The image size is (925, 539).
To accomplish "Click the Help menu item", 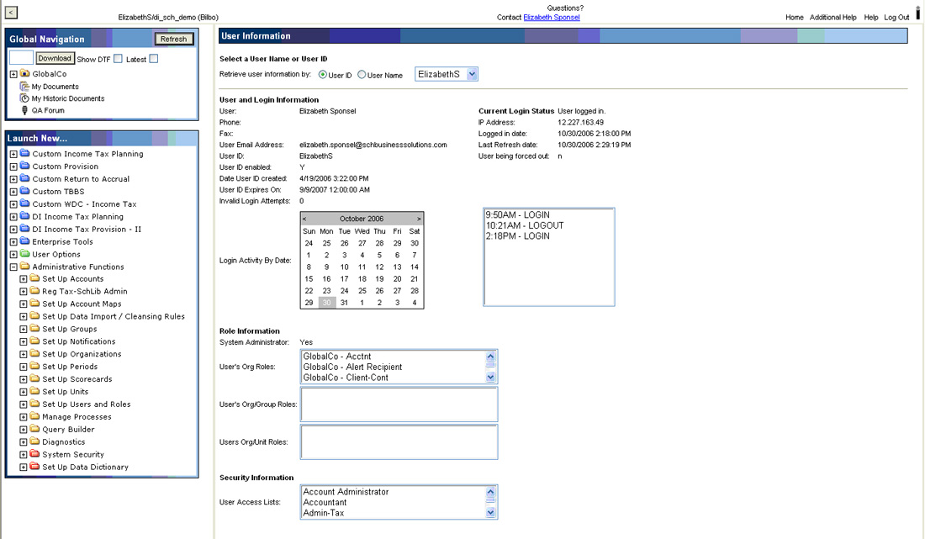I will 870,17.
